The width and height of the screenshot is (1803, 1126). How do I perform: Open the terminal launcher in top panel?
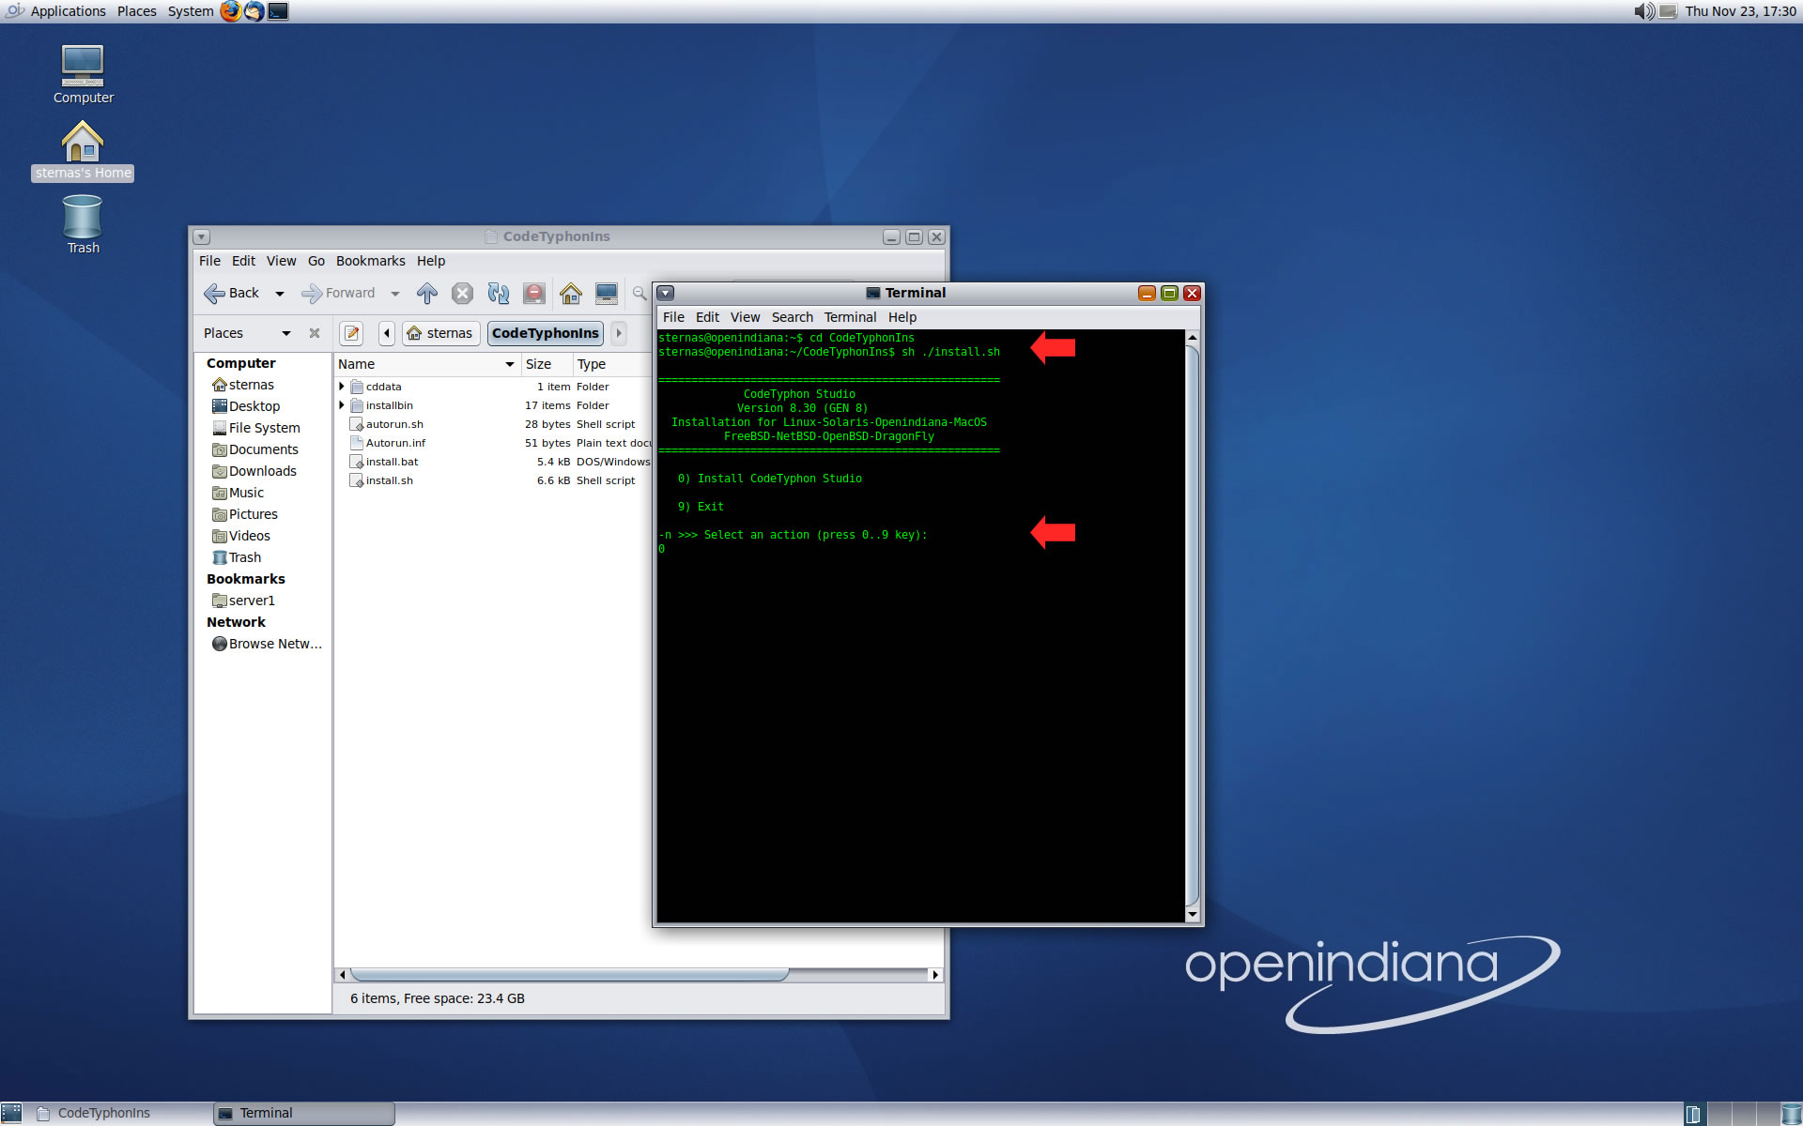click(278, 11)
